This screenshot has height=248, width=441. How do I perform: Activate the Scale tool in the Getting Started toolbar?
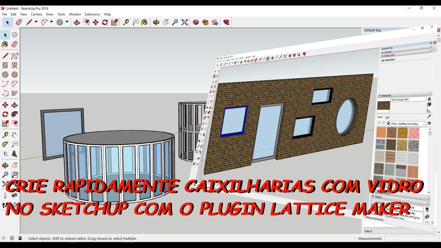(x=114, y=22)
